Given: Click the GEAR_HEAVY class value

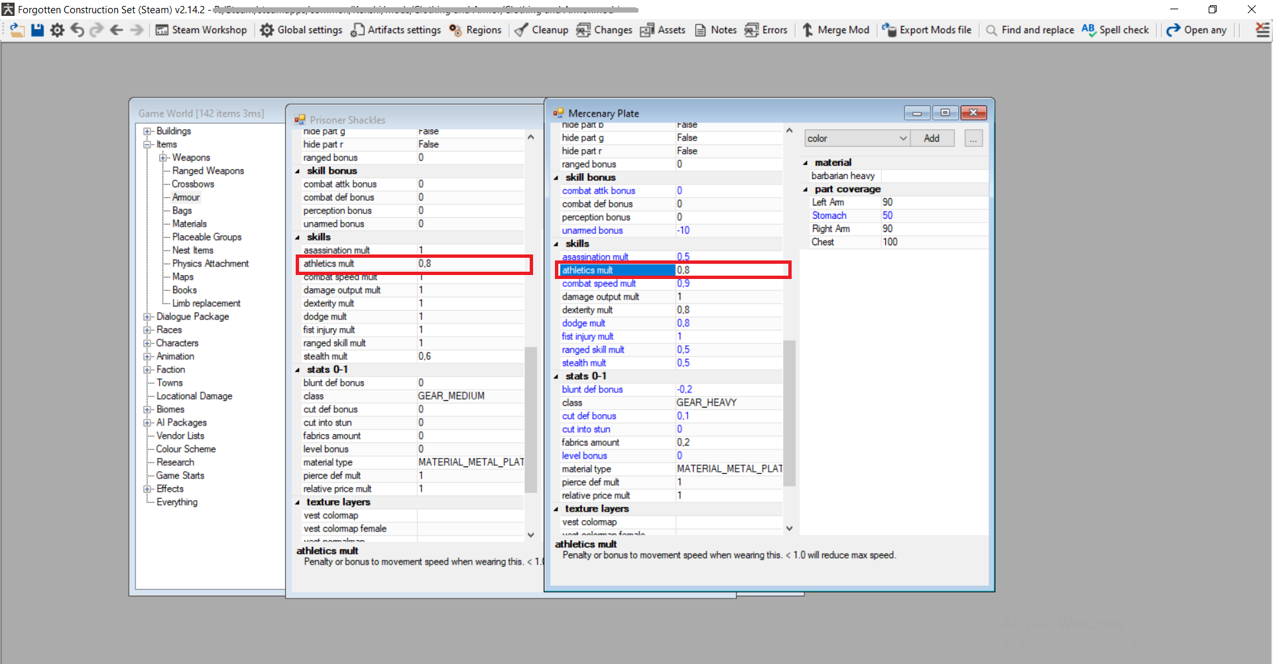Looking at the screenshot, I should (707, 403).
